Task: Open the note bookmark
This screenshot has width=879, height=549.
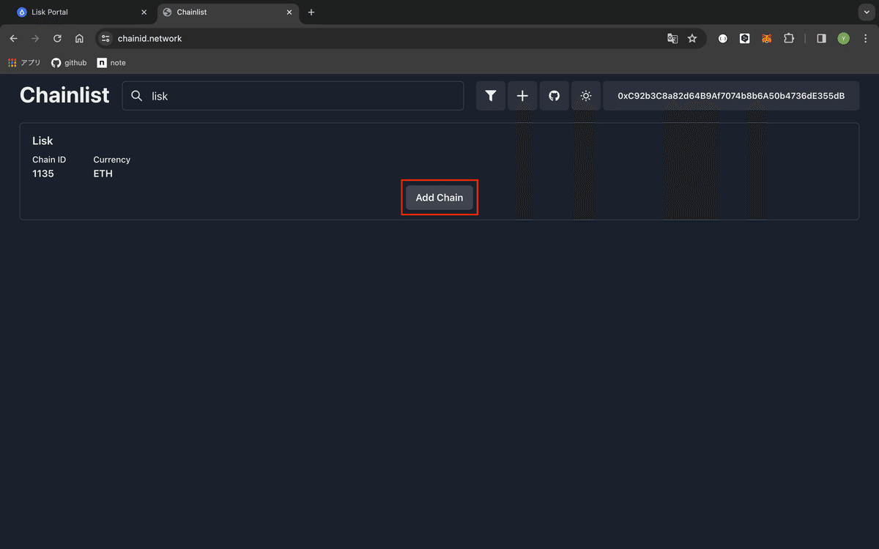Action: [111, 63]
